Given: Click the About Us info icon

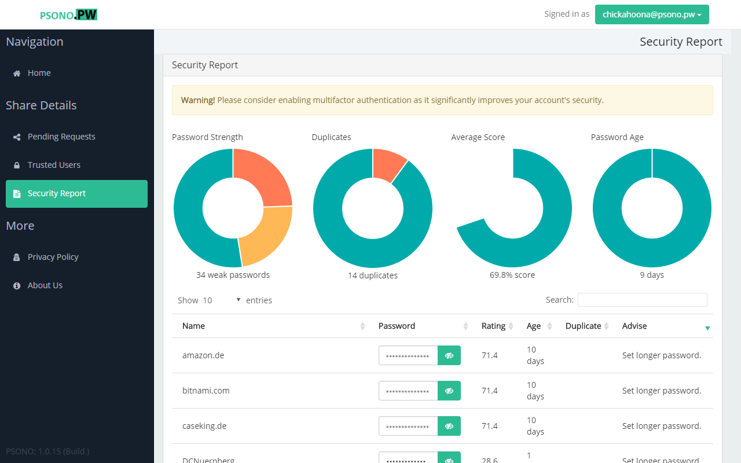Looking at the screenshot, I should coord(17,285).
